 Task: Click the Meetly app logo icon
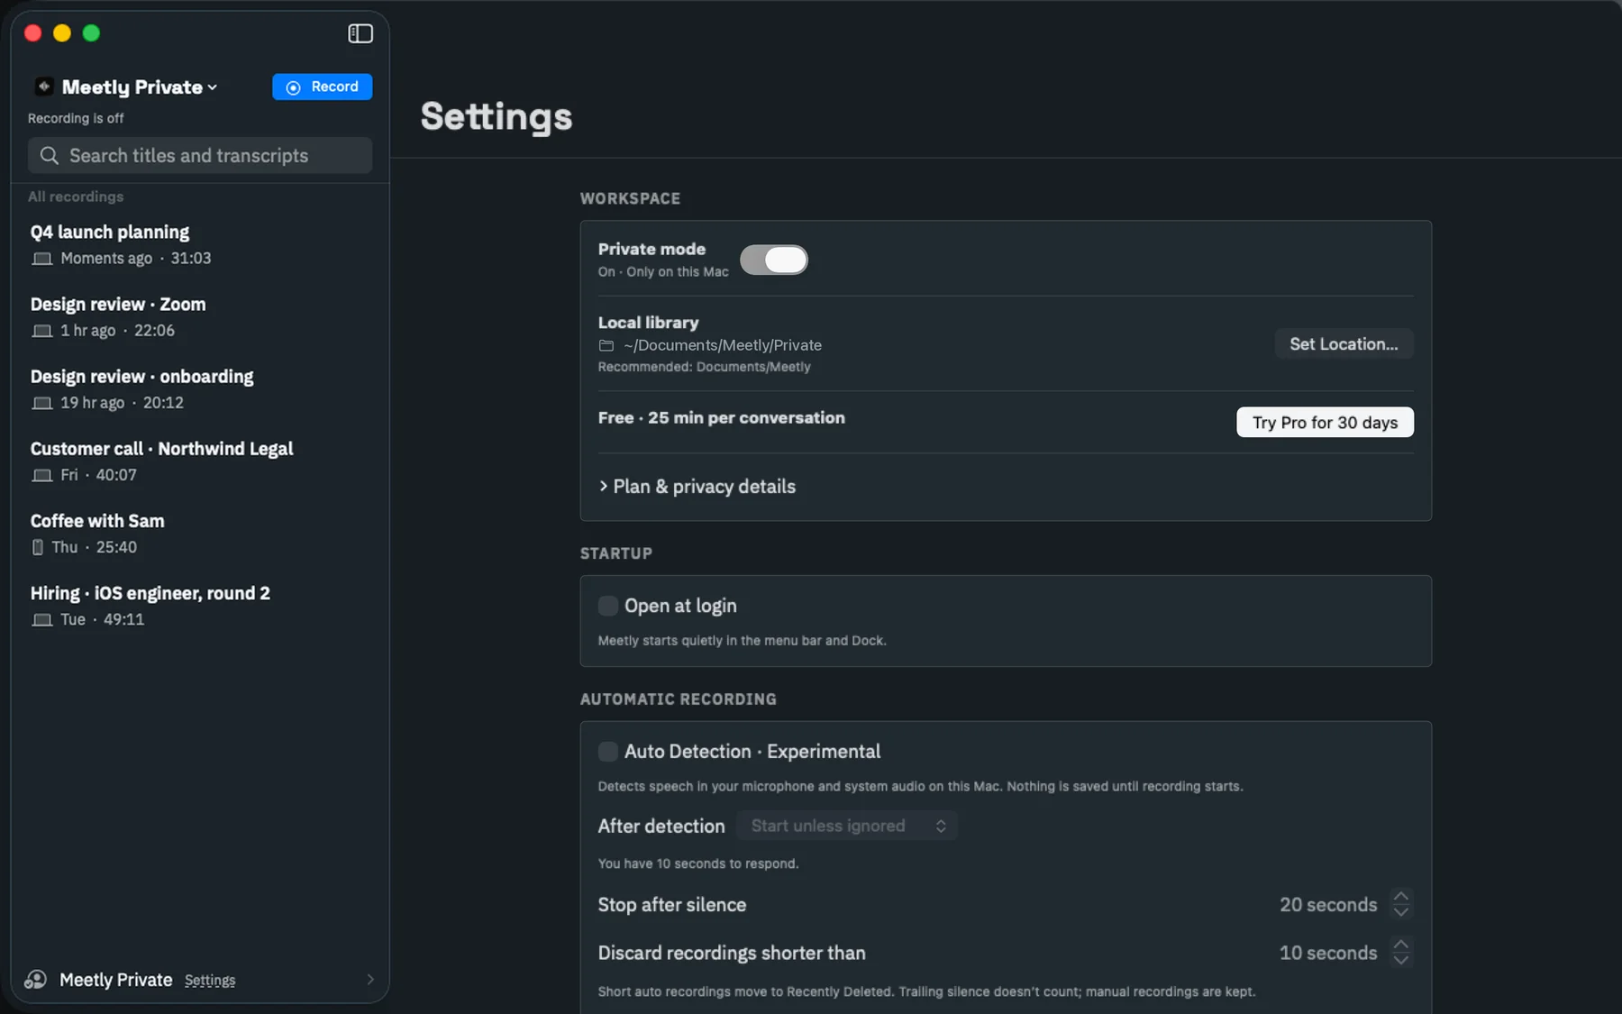[x=43, y=87]
